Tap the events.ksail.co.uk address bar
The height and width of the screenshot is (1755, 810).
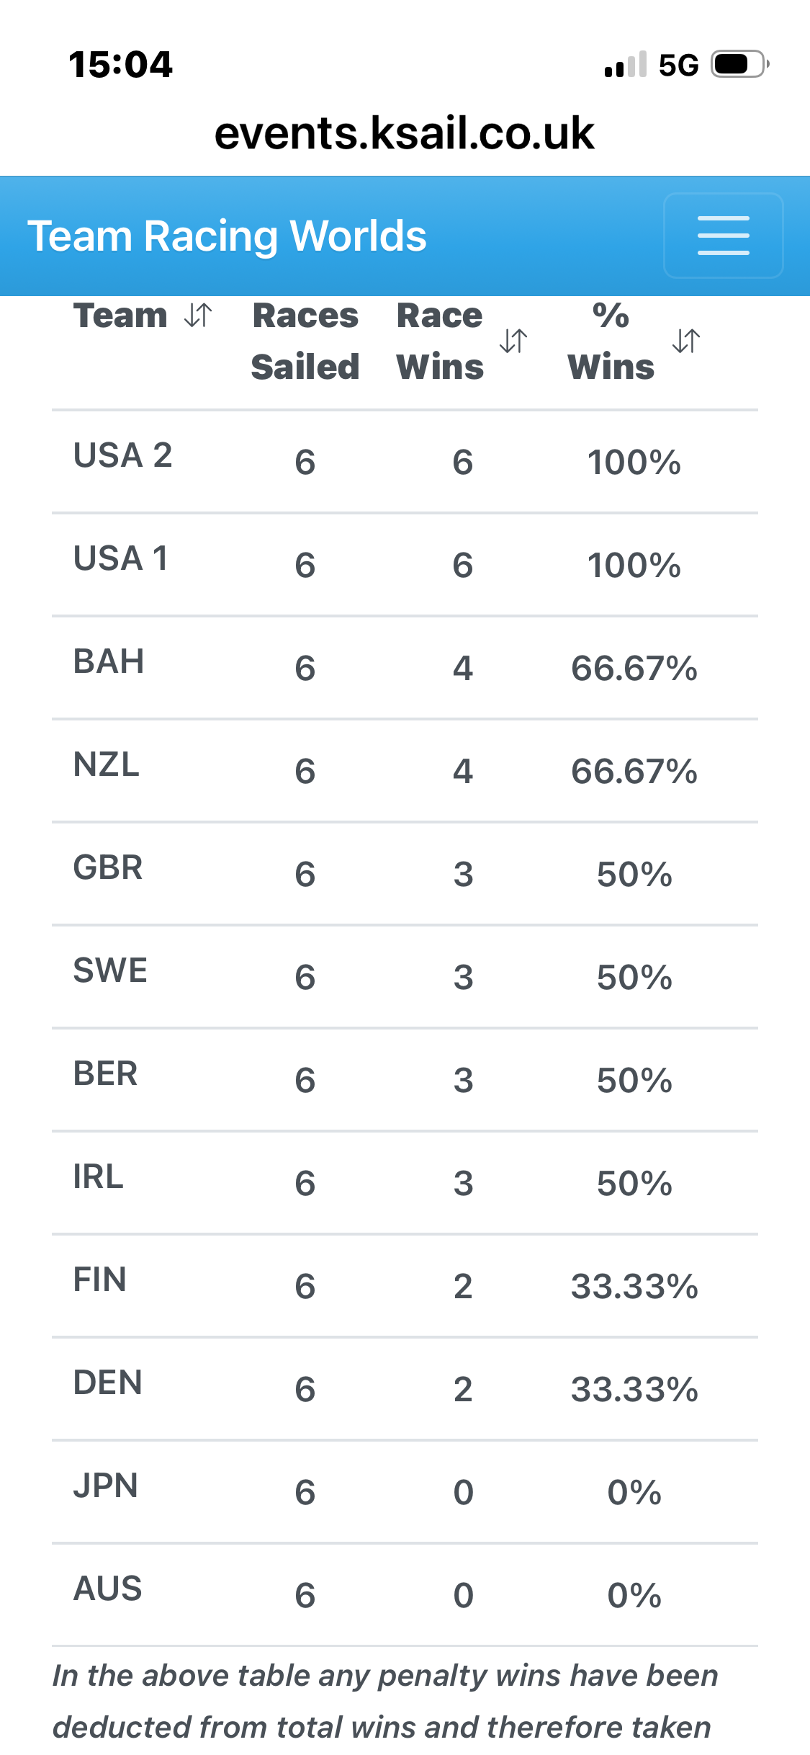(x=405, y=133)
